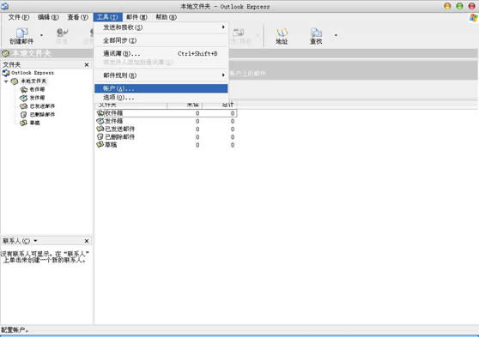Expand the 联系人 contacts dropdown
The height and width of the screenshot is (337, 479).
pyautogui.click(x=35, y=241)
